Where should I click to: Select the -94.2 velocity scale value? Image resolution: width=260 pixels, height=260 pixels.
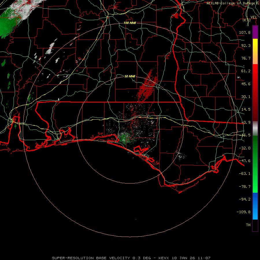[x=245, y=199]
